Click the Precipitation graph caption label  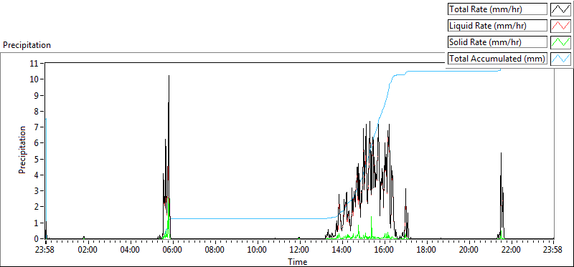(27, 45)
